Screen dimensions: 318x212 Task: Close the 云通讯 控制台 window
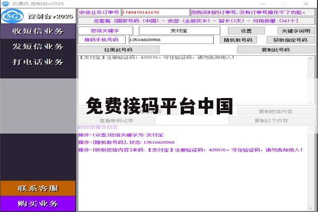point(306,4)
